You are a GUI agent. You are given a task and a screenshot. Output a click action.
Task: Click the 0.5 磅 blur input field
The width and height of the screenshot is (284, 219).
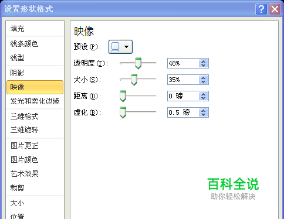pyautogui.click(x=183, y=112)
